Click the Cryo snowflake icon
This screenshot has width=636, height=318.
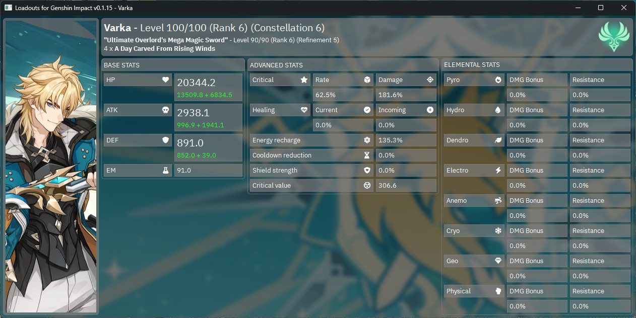(498, 230)
